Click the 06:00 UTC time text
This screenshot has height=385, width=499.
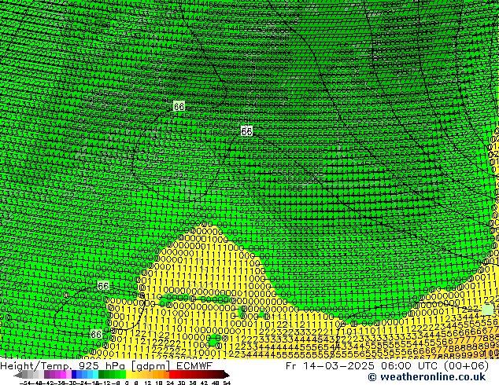coord(409,366)
